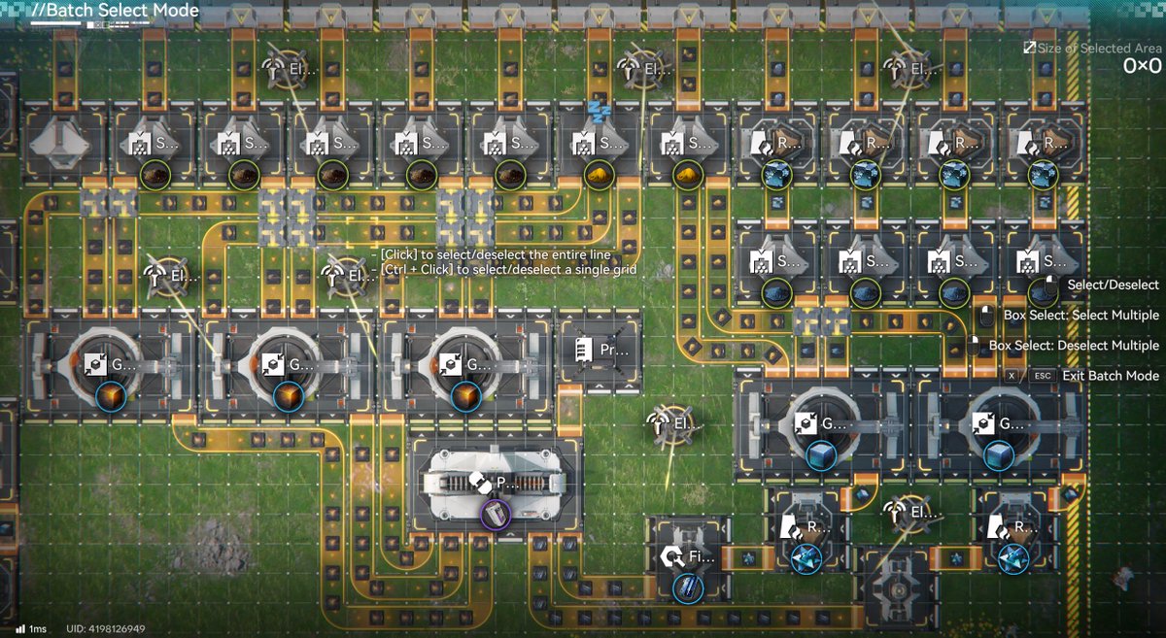Click the purple item icon under P...
Screen dimensions: 1166x638
(x=495, y=514)
